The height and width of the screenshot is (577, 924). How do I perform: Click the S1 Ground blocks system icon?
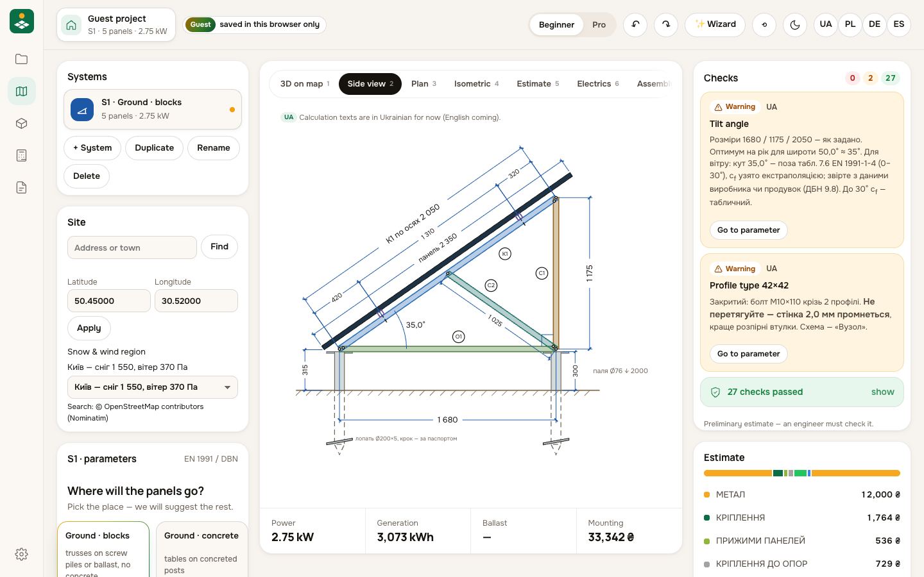tap(82, 110)
